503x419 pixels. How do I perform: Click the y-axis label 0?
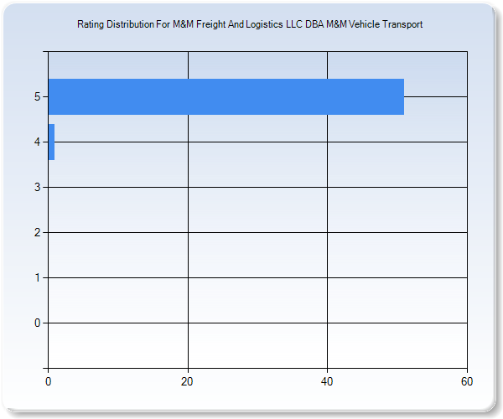37,323
